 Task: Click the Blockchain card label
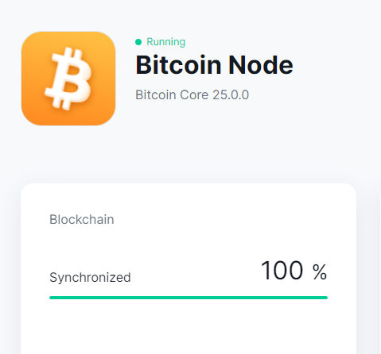click(82, 219)
